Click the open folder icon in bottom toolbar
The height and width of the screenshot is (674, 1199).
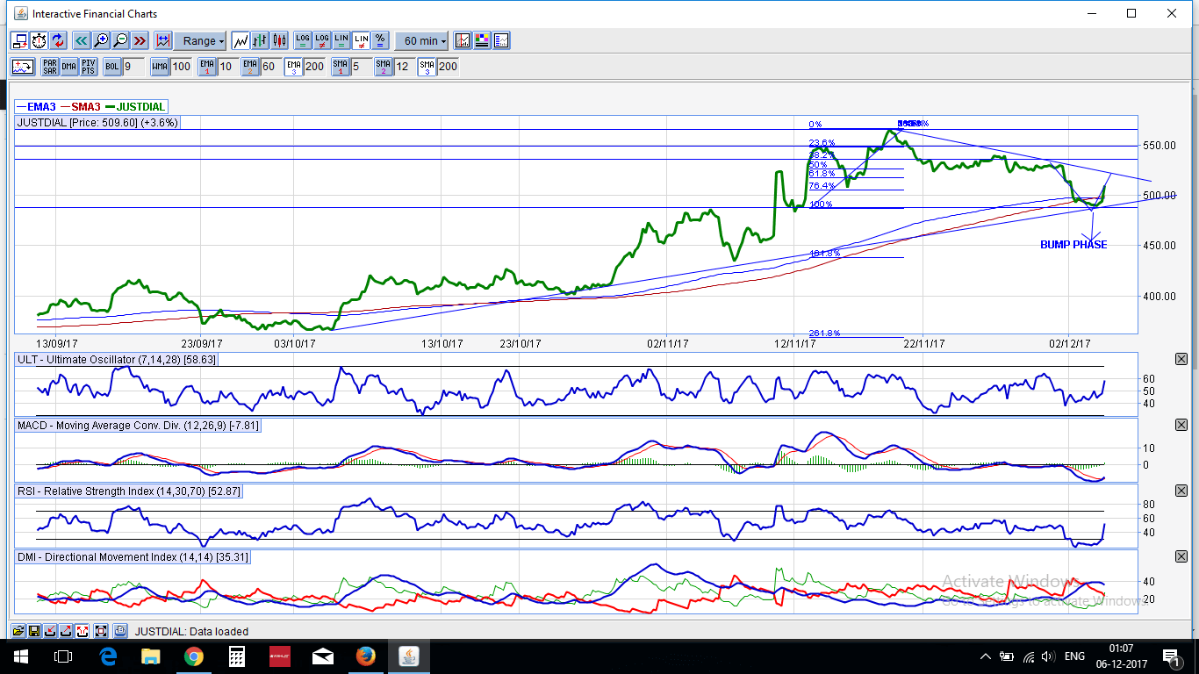click(x=18, y=631)
